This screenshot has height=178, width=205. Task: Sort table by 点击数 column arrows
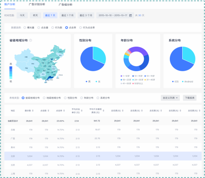click(x=48, y=111)
